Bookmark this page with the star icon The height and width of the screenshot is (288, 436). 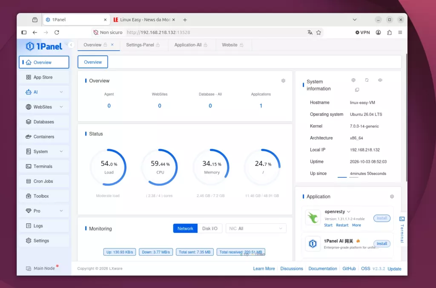318,32
